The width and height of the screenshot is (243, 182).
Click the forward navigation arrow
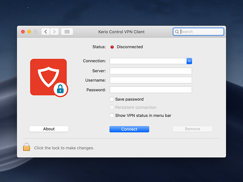coord(54,32)
